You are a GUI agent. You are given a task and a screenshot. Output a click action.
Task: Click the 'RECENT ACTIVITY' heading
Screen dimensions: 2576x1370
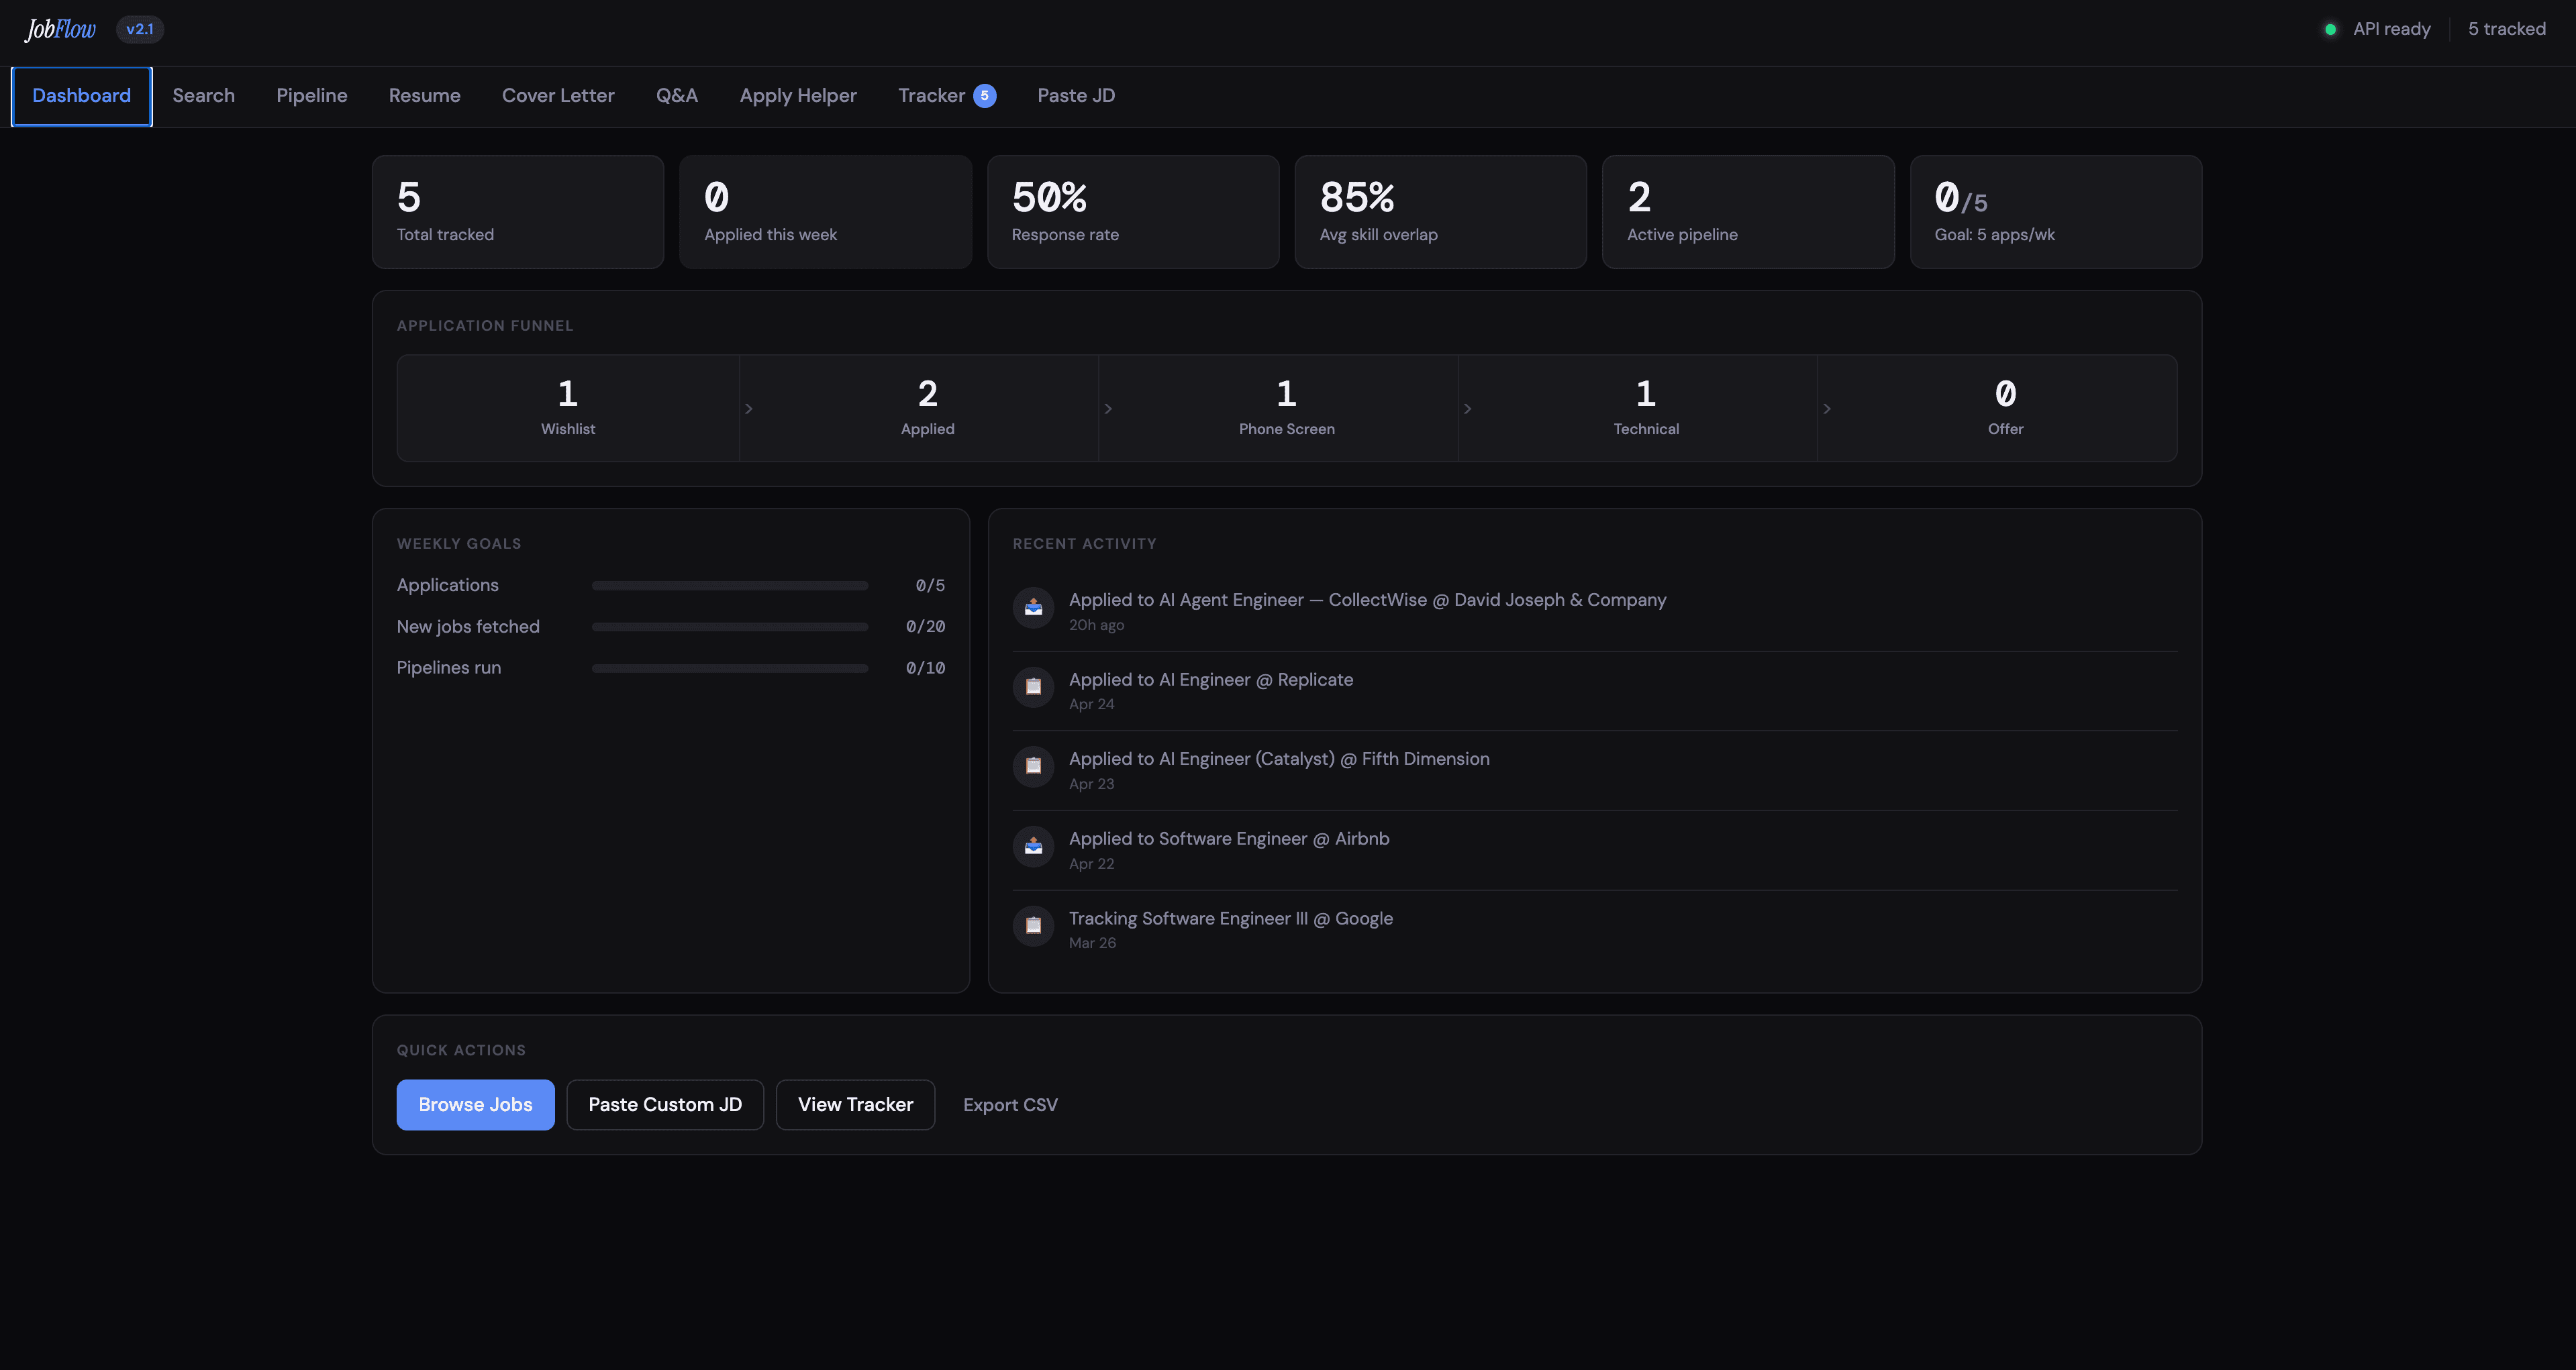point(1084,543)
